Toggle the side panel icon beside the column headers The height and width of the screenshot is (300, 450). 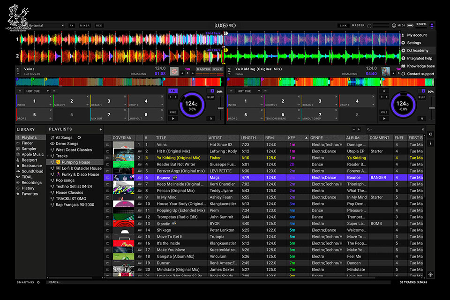(x=430, y=134)
